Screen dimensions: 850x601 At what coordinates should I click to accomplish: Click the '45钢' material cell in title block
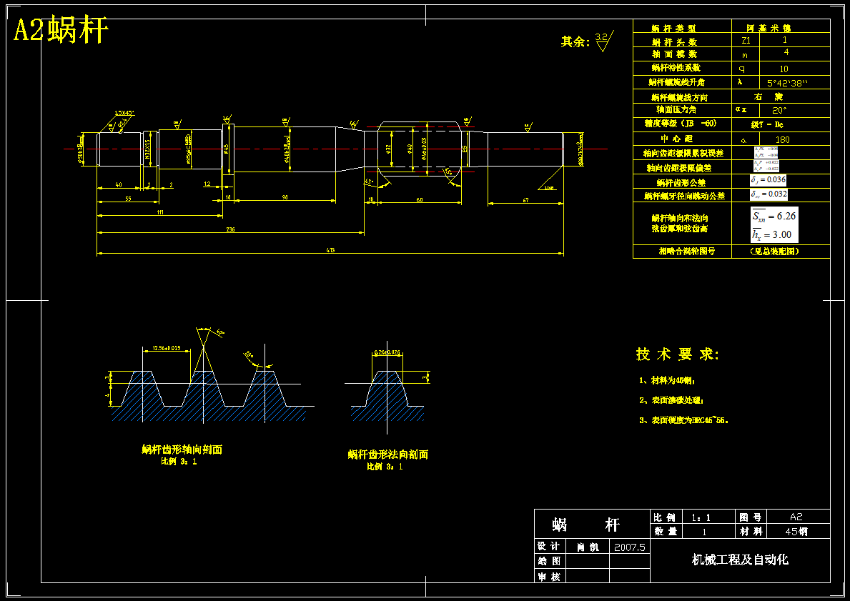796,532
